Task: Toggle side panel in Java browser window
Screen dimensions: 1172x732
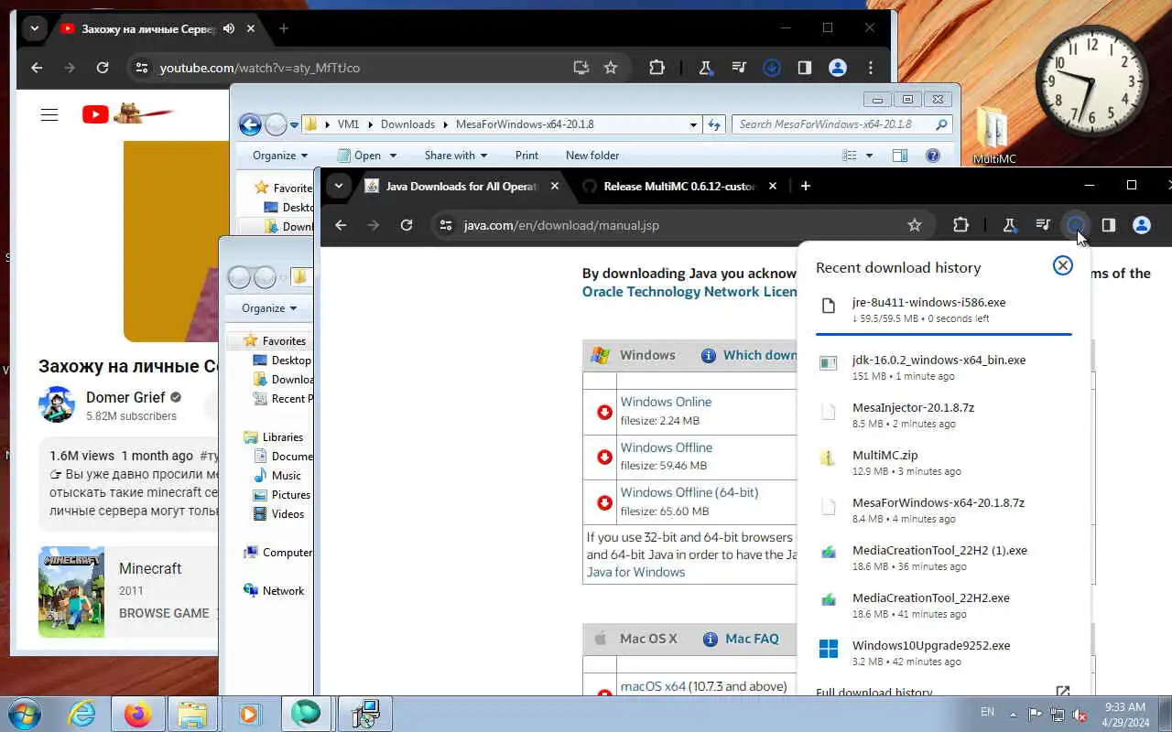Action: coord(1108,225)
